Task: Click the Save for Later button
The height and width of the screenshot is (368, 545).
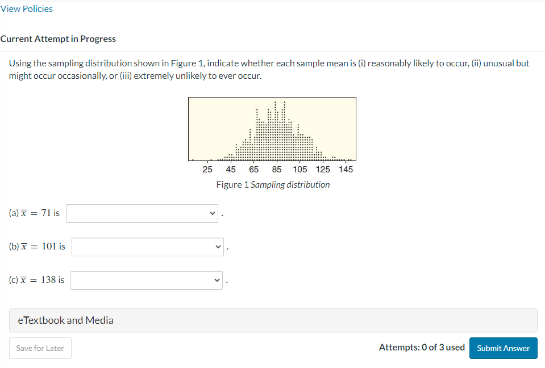Action: pyautogui.click(x=40, y=348)
